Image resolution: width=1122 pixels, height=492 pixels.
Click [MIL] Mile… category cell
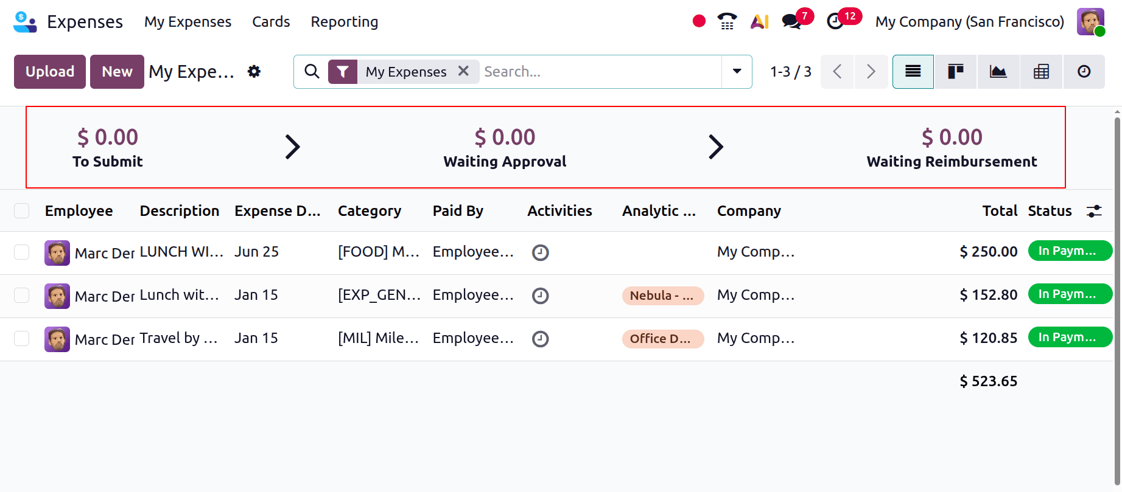378,338
